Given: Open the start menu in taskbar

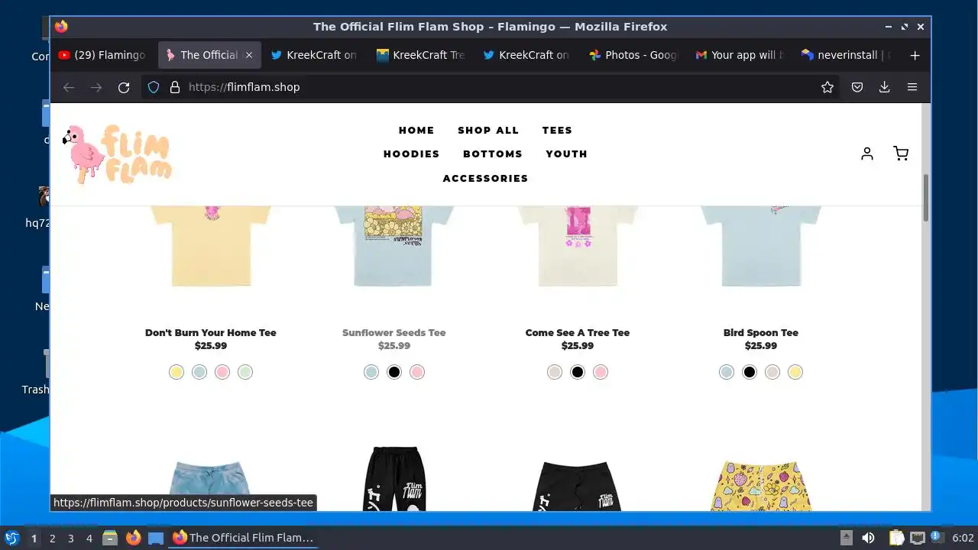Looking at the screenshot, I should pos(11,538).
